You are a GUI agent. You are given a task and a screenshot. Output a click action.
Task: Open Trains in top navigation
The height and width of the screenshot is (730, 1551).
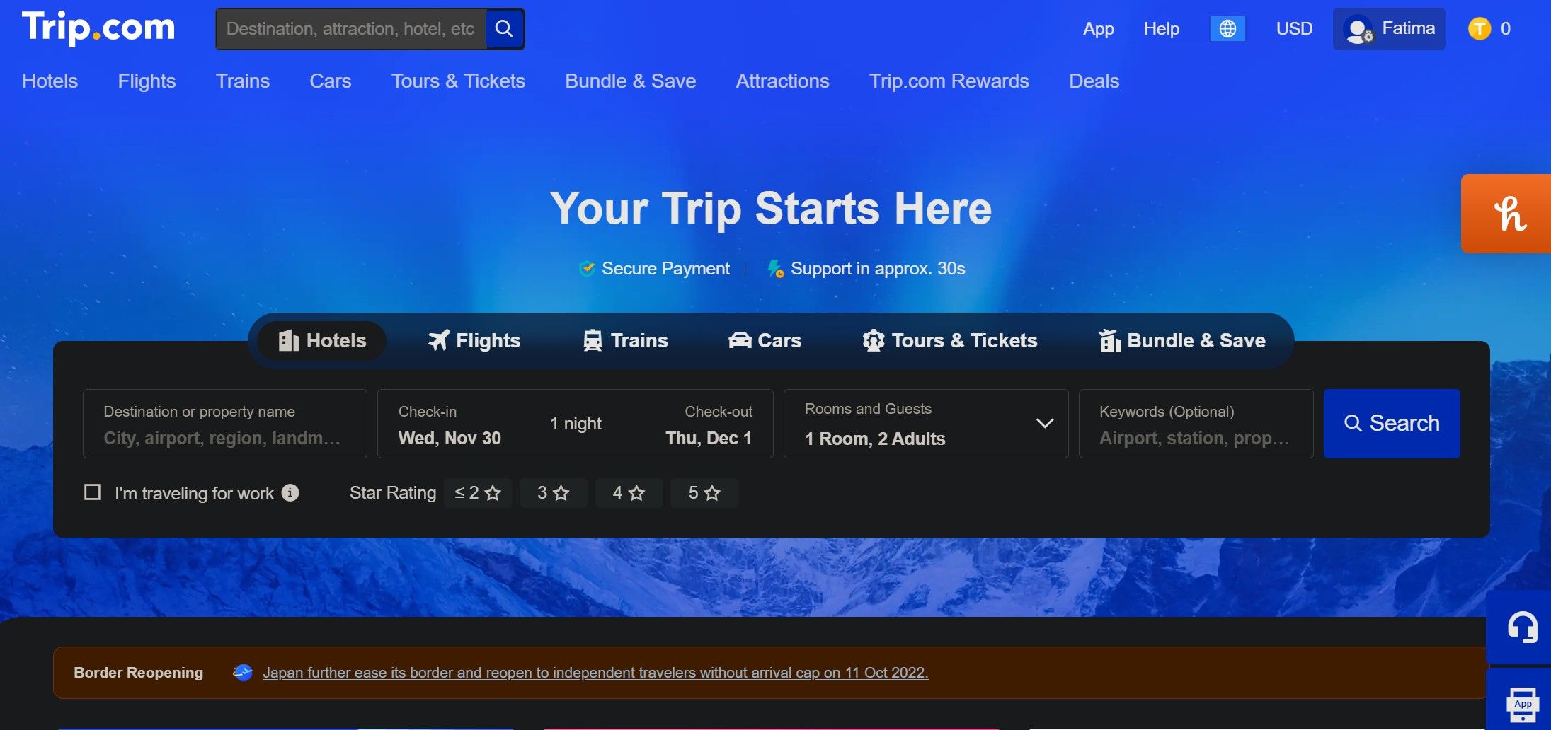(243, 81)
